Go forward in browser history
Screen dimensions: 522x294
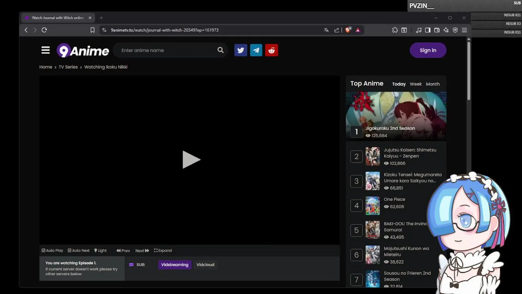pos(35,30)
